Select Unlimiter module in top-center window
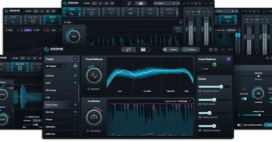 pos(72,12)
